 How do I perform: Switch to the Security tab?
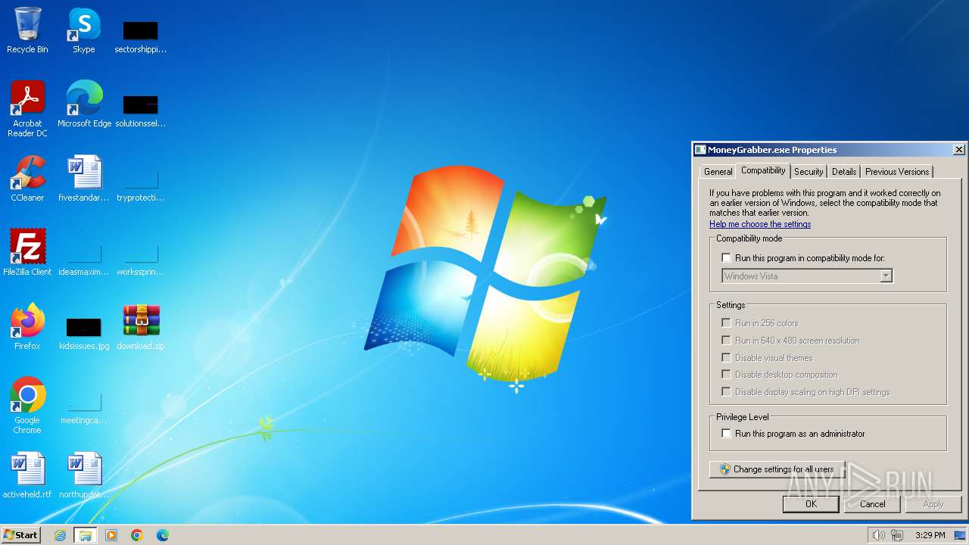pyautogui.click(x=809, y=172)
